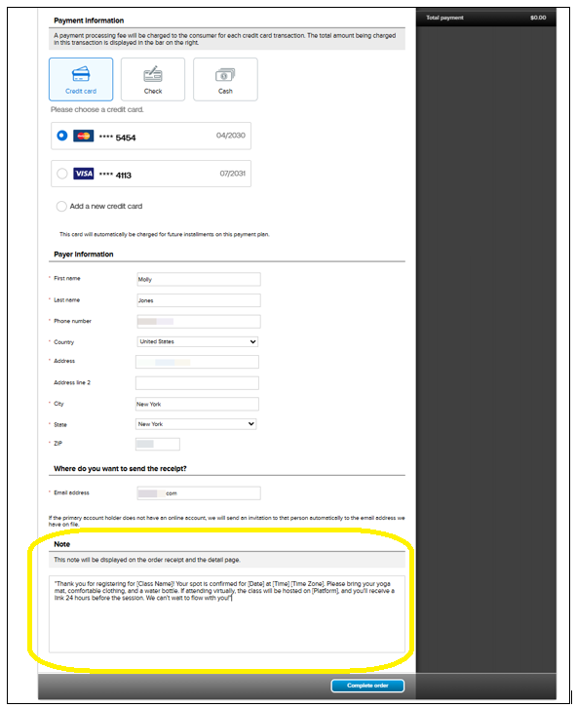Click the Complete order button
The width and height of the screenshot is (576, 708).
pyautogui.click(x=367, y=686)
